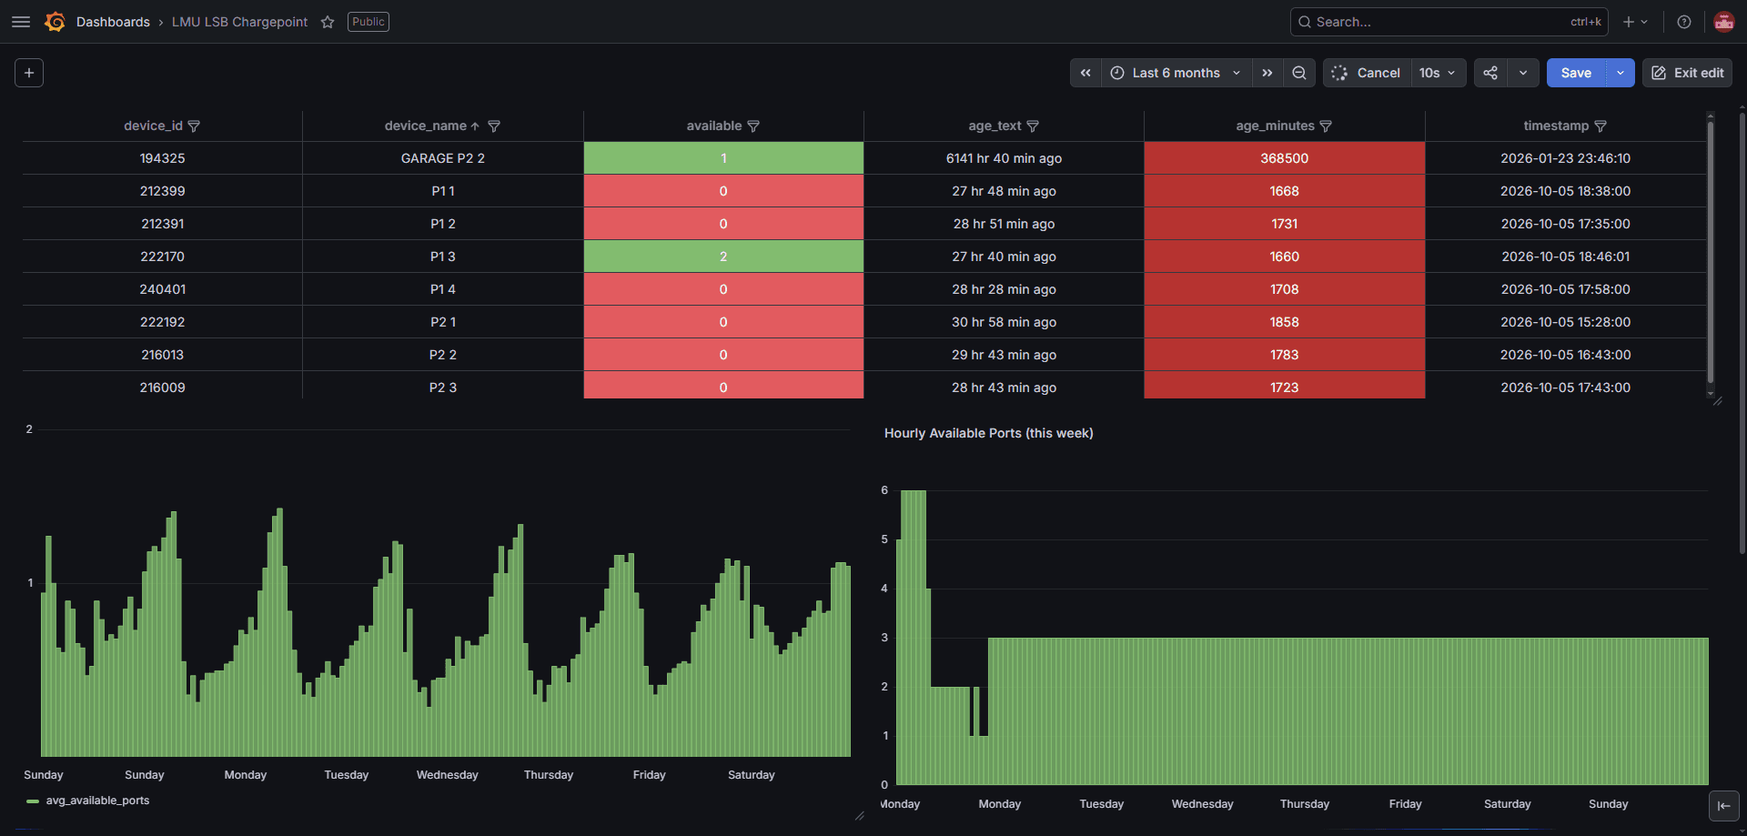Viewport: 1747px width, 836px height.
Task: Open the help question mark icon
Action: 1684,22
